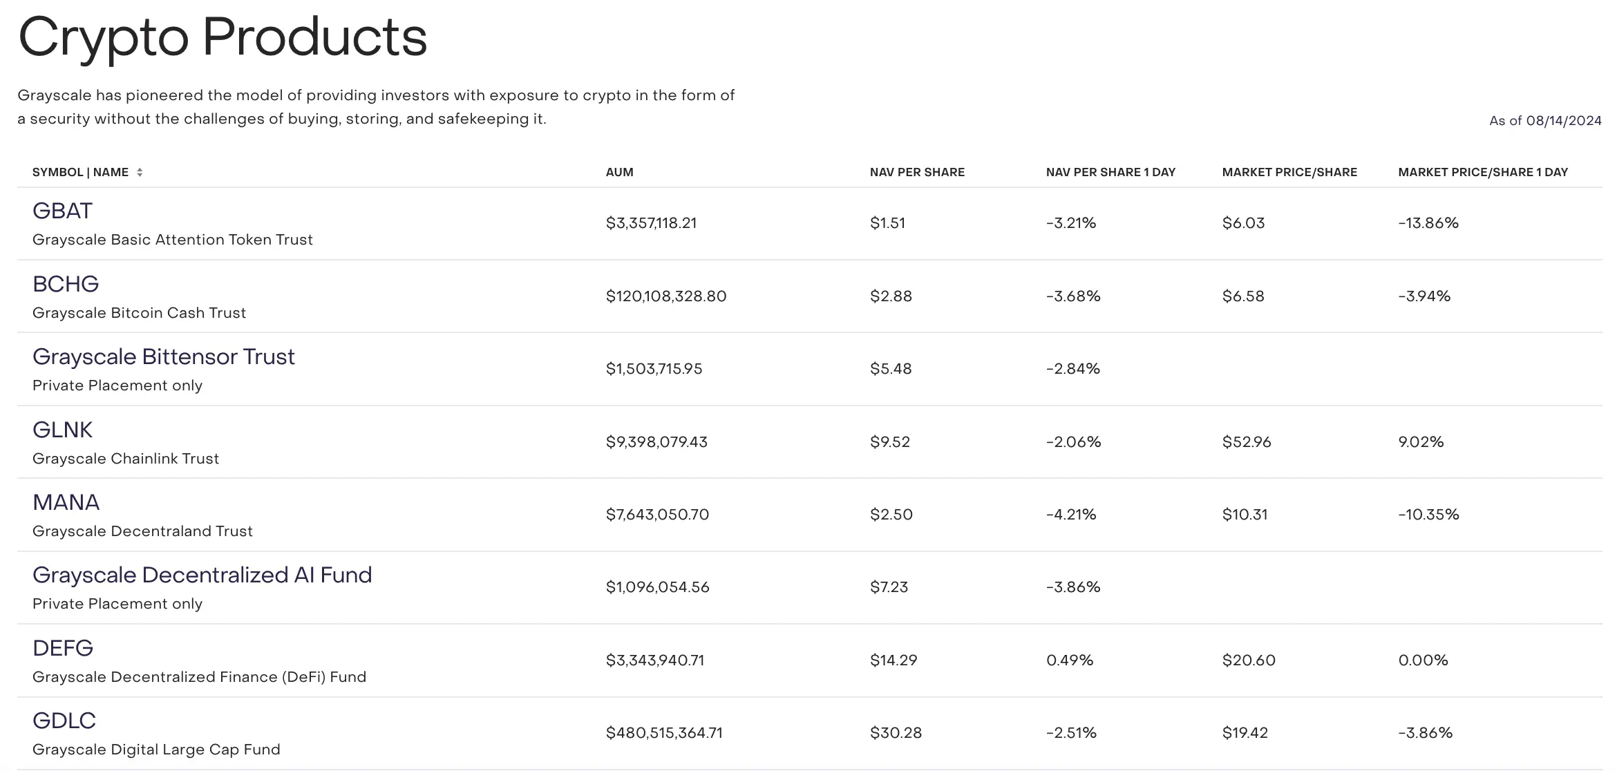Click Grayscale Basic Attention Token Trust name
The image size is (1617, 771).
point(173,240)
